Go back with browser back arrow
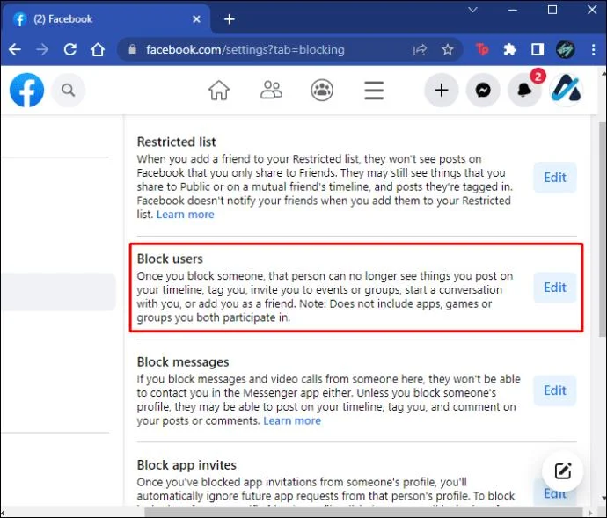 tap(15, 49)
